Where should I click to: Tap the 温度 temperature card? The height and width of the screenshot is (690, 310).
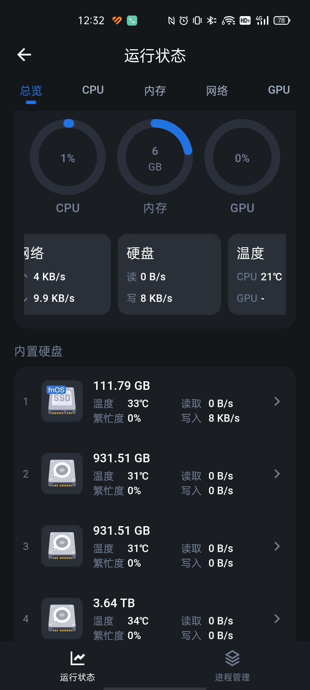coord(257,274)
